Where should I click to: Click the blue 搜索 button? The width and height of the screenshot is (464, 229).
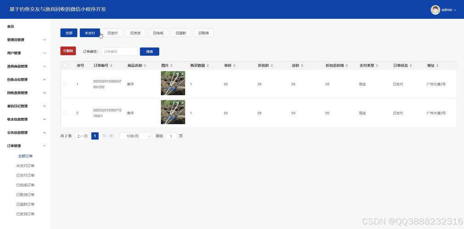(x=150, y=51)
